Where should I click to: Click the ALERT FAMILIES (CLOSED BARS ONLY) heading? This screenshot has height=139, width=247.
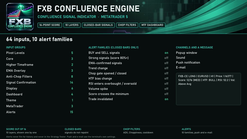tap(113, 47)
